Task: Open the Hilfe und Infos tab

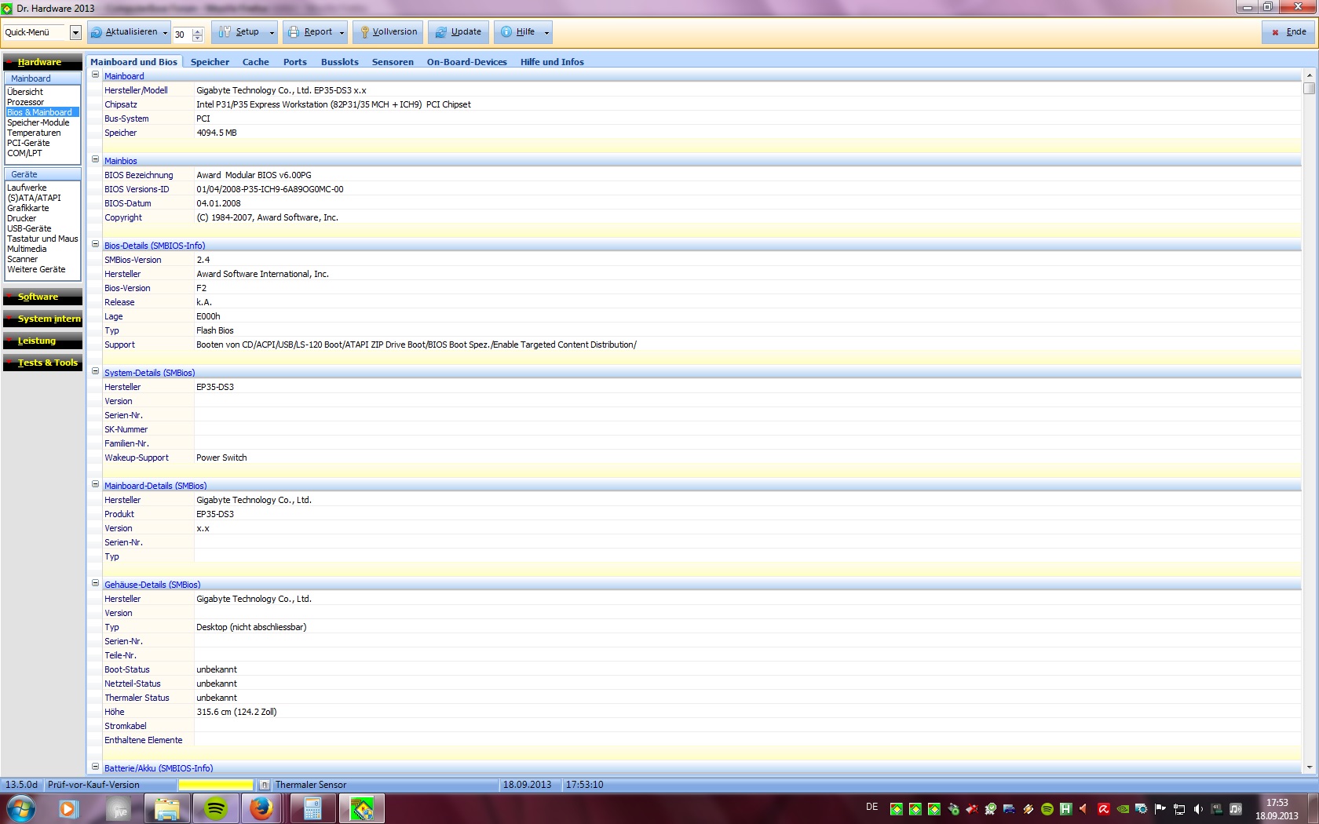Action: [x=552, y=62]
